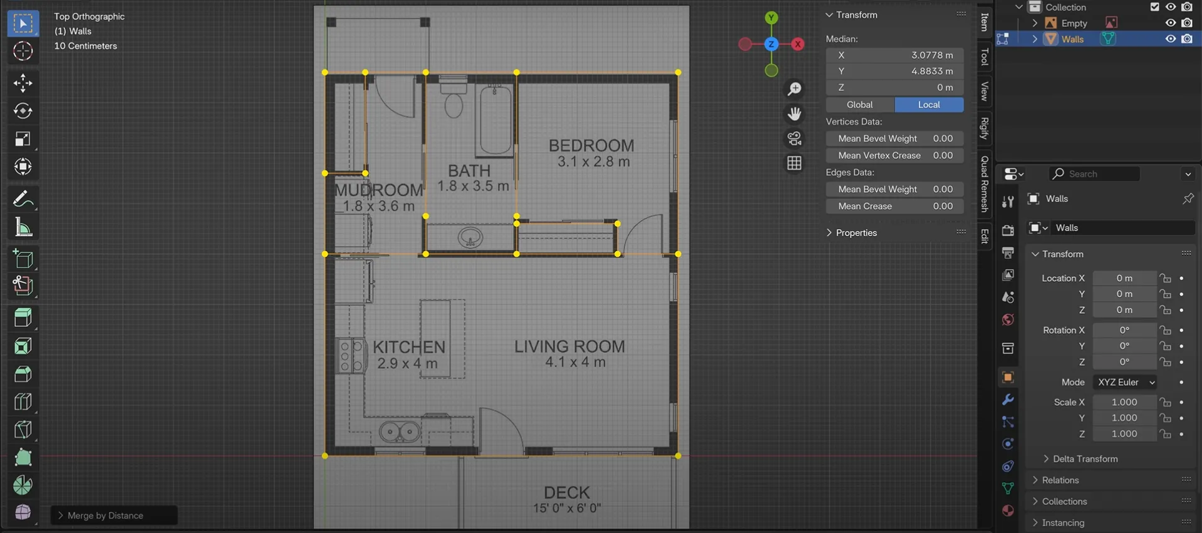The width and height of the screenshot is (1202, 533).
Task: Activate the Scale tool
Action: 23,139
